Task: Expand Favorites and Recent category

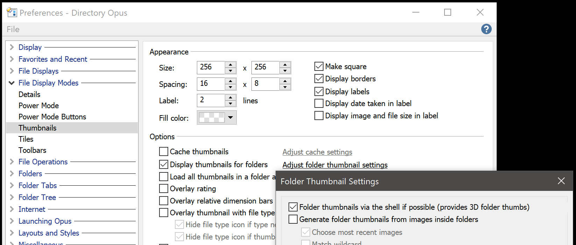Action: pos(12,59)
